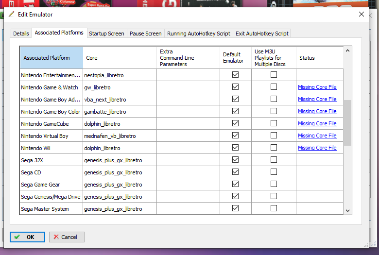Cancel the emulator edit dialog

pos(67,237)
